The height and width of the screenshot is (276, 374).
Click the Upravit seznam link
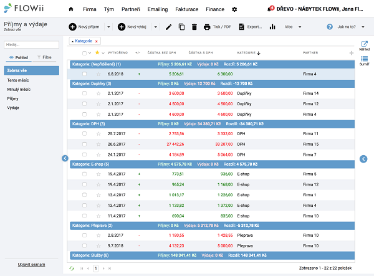[31, 265]
